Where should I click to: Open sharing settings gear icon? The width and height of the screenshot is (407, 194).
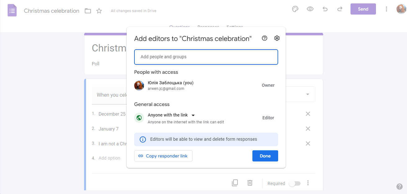pos(277,38)
